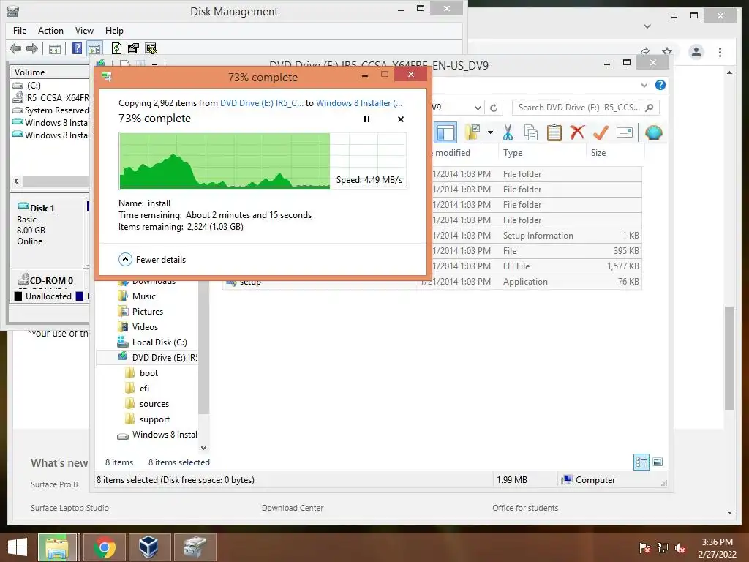Screen dimensions: 749x562
Task: Open View menu in Disk Management
Action: click(x=84, y=31)
